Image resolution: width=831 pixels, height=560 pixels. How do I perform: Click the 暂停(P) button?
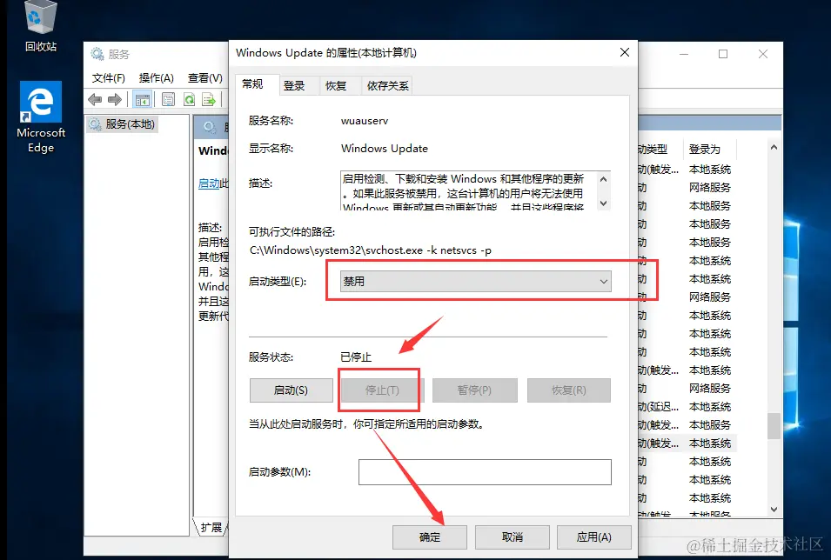[474, 390]
